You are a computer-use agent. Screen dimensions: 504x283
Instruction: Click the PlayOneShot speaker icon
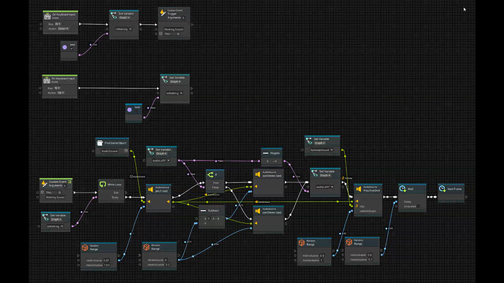pyautogui.click(x=359, y=189)
